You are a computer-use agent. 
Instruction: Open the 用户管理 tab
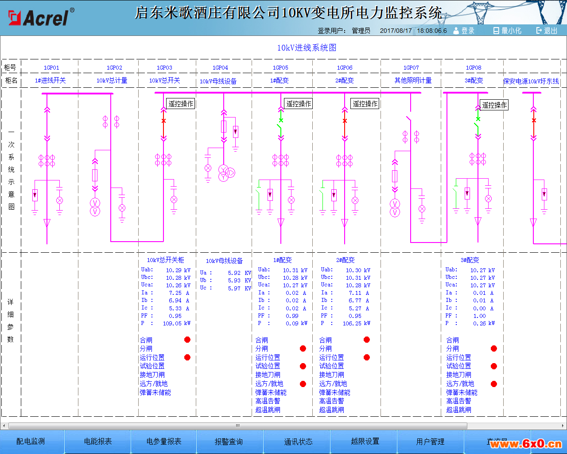coord(430,442)
